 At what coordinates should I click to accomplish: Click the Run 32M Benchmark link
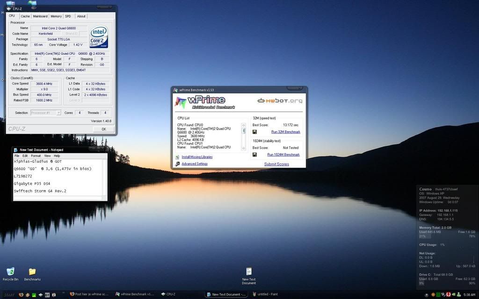tap(285, 132)
